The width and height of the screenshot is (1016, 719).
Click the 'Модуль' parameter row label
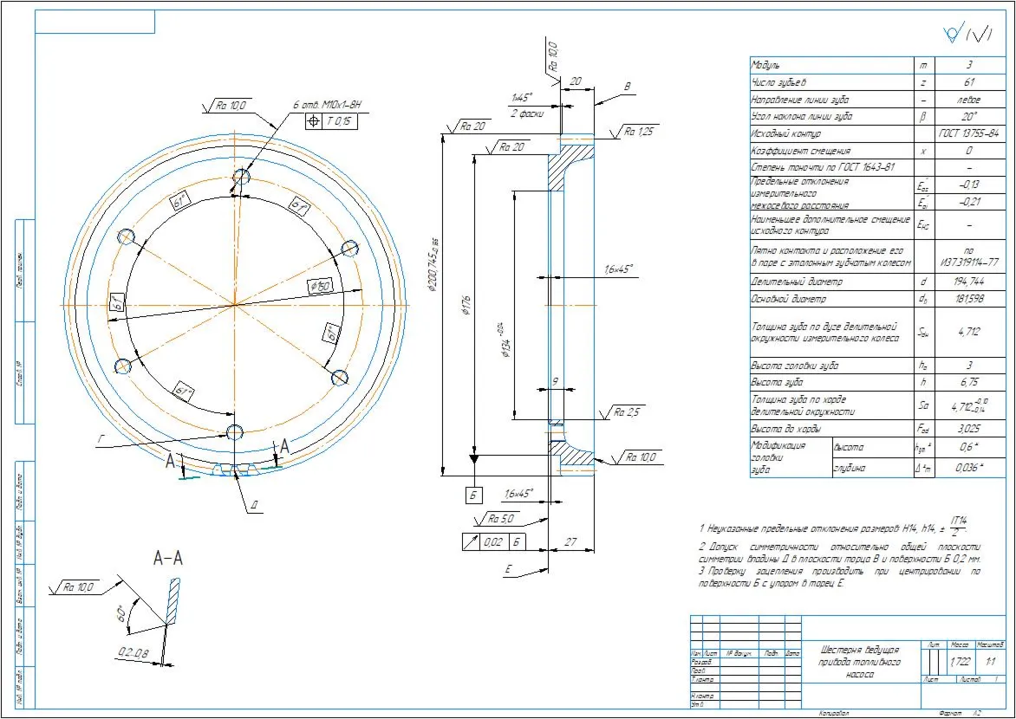765,66
